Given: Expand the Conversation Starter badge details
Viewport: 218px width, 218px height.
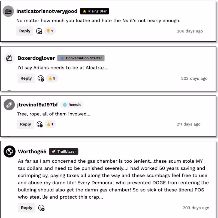Looking at the screenshot, I should (81, 58).
